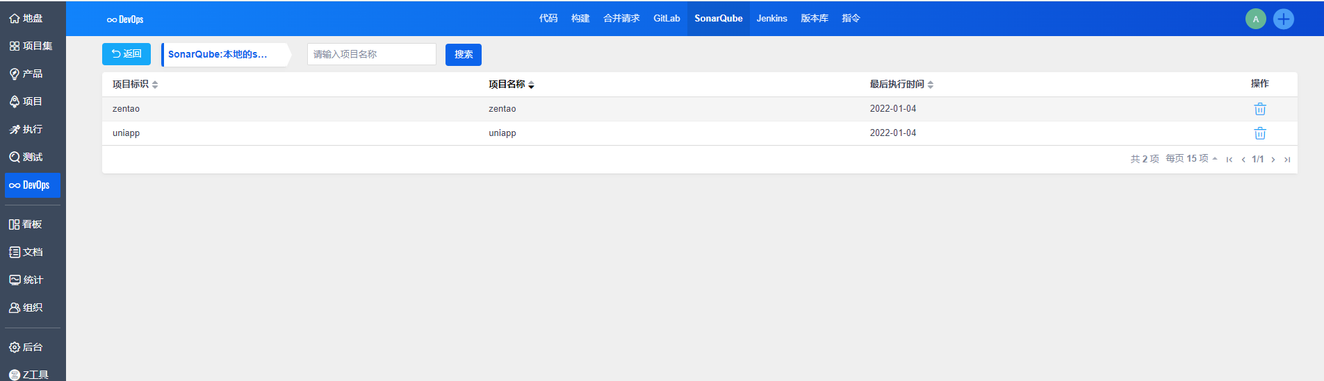Image resolution: width=1324 pixels, height=381 pixels.
Task: Sort by 最后执行时间 column
Action: [901, 84]
